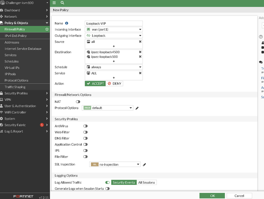The height and width of the screenshot is (199, 264).
Task: Add a Service entry with plus
Action: [x=114, y=78]
